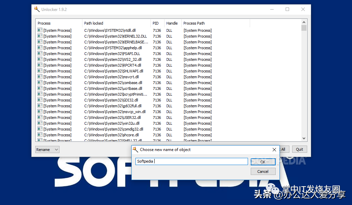Click the process icon in the WS2_32.dll row
This screenshot has width=352, height=205.
40,59
